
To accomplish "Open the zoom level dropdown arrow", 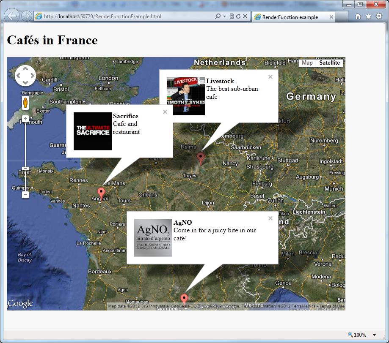I will click(374, 335).
